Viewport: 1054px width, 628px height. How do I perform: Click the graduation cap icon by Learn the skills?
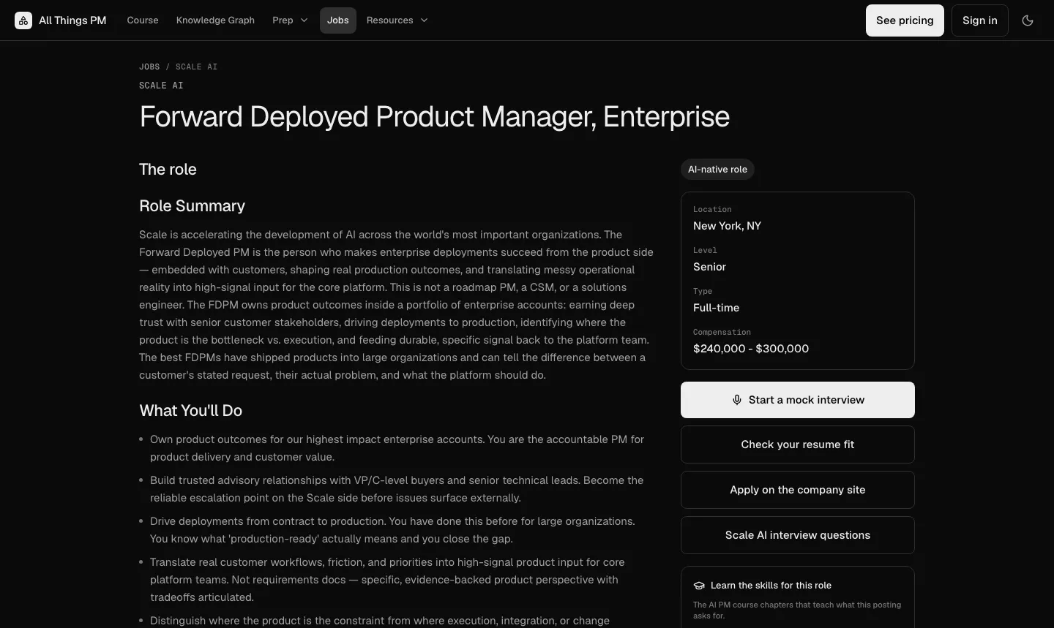click(x=699, y=586)
